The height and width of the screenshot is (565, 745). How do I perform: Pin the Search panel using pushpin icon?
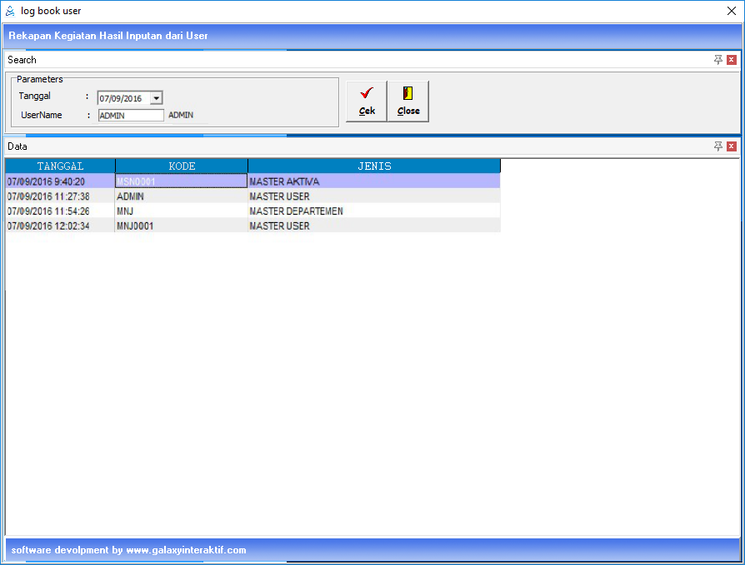pos(718,60)
